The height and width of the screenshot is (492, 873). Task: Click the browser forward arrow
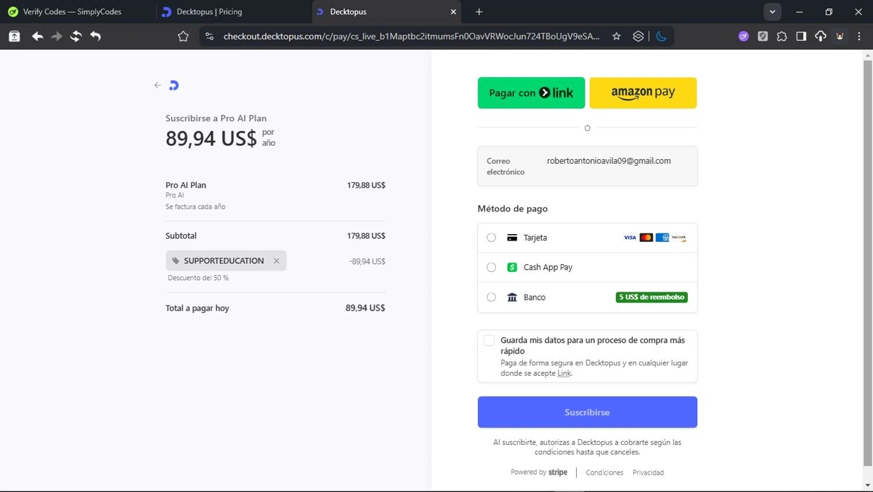(56, 37)
